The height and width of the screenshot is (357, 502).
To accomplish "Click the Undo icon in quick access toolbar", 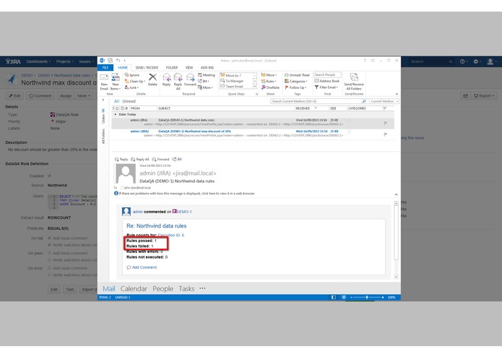I will pos(118,60).
